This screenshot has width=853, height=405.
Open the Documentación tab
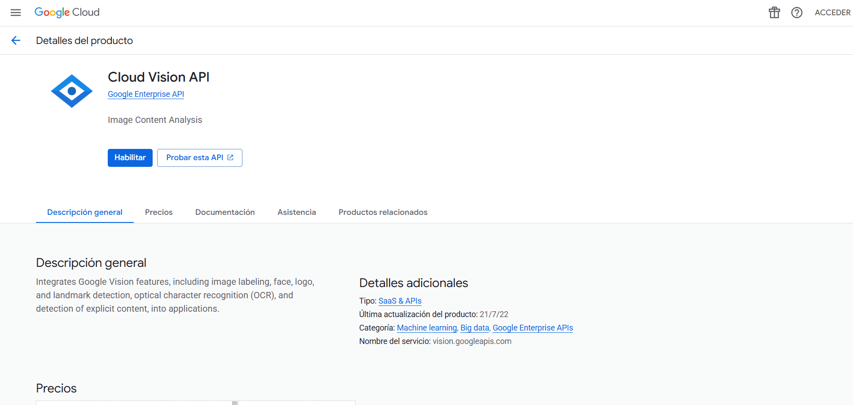coord(224,212)
